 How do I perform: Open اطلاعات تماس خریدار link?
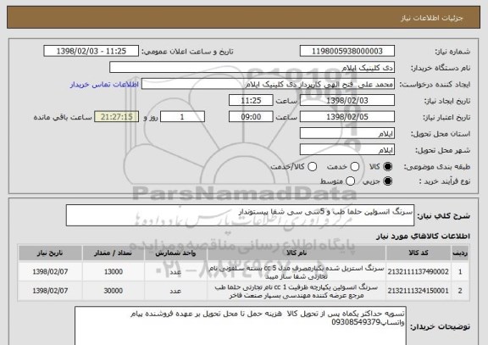pos(104,85)
